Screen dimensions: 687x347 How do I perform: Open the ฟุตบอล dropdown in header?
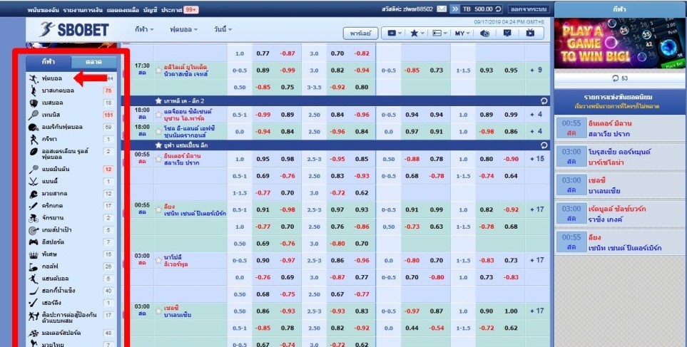183,30
